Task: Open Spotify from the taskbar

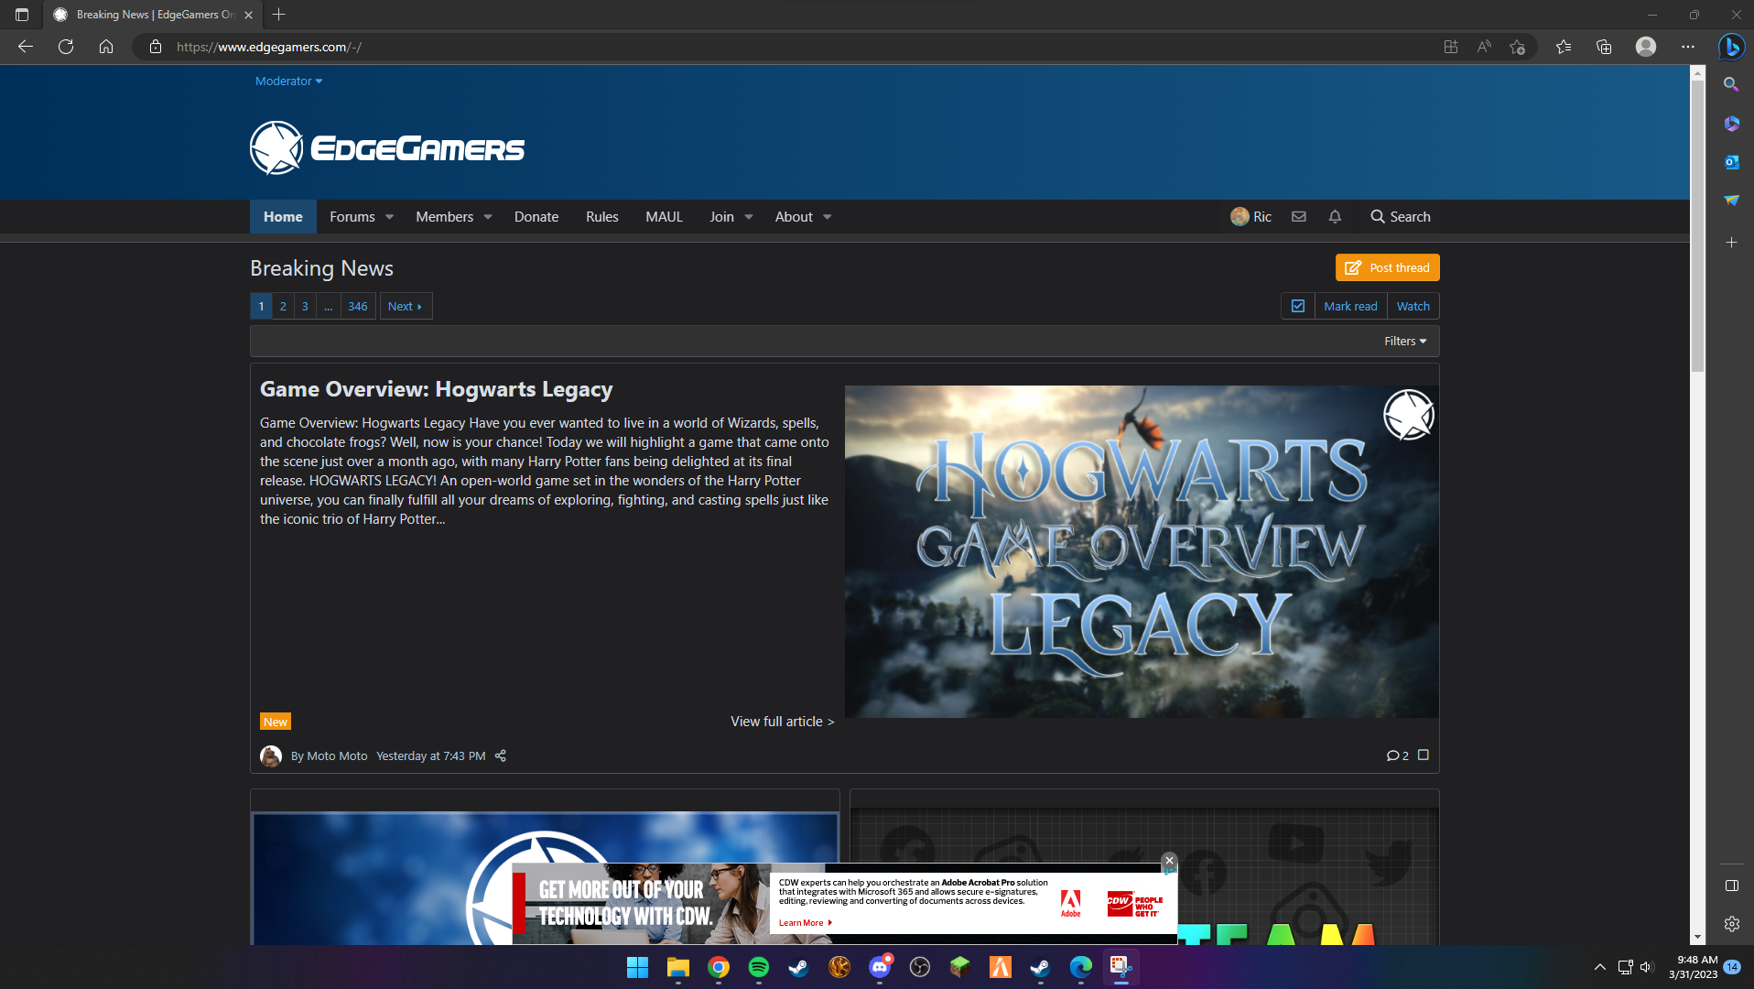Action: (759, 967)
